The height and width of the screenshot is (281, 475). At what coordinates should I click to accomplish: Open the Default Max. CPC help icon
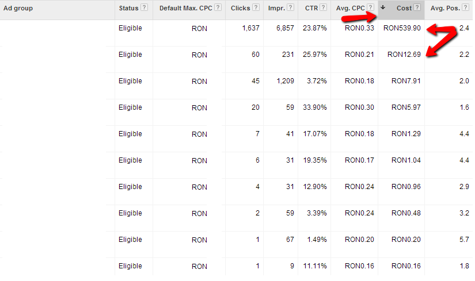pos(218,7)
